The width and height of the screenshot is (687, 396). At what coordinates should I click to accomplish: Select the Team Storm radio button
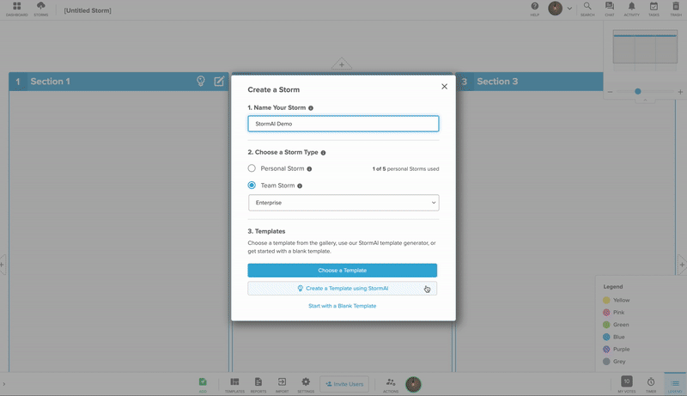pyautogui.click(x=252, y=186)
